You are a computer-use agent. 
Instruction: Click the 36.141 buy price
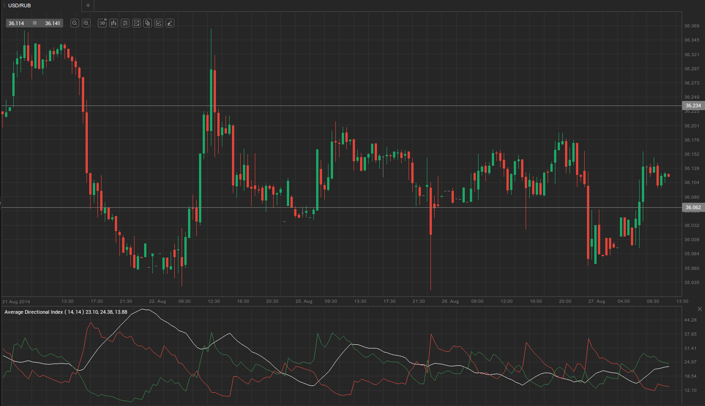pos(53,23)
